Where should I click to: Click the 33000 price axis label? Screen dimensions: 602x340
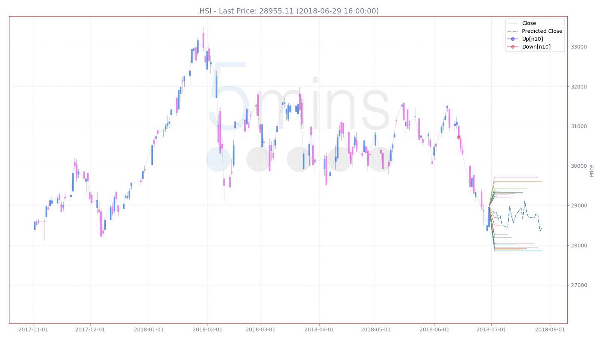[579, 47]
